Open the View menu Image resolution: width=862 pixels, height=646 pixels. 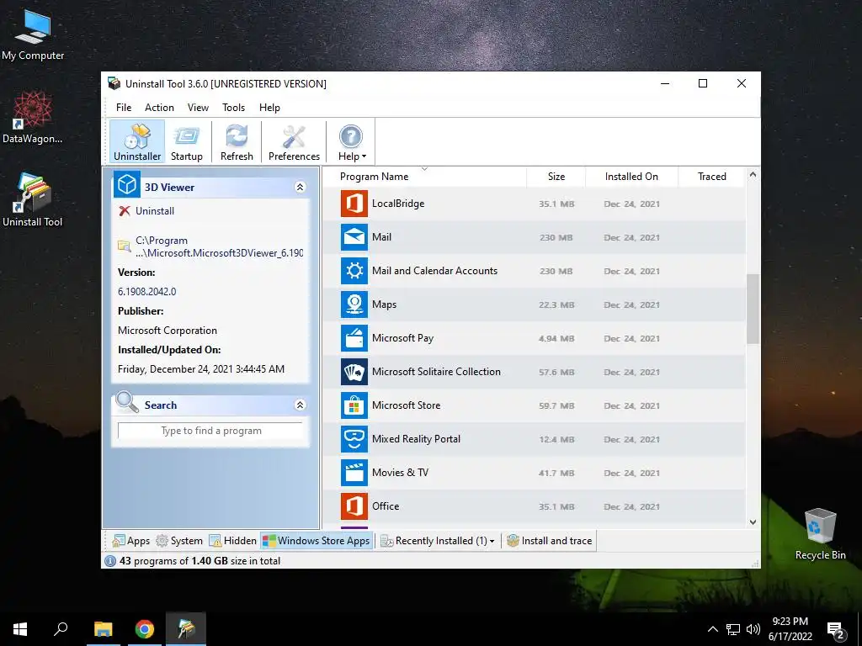[198, 108]
